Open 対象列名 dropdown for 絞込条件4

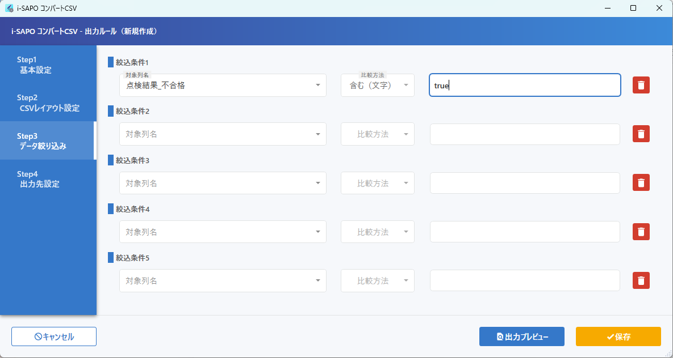pos(223,232)
